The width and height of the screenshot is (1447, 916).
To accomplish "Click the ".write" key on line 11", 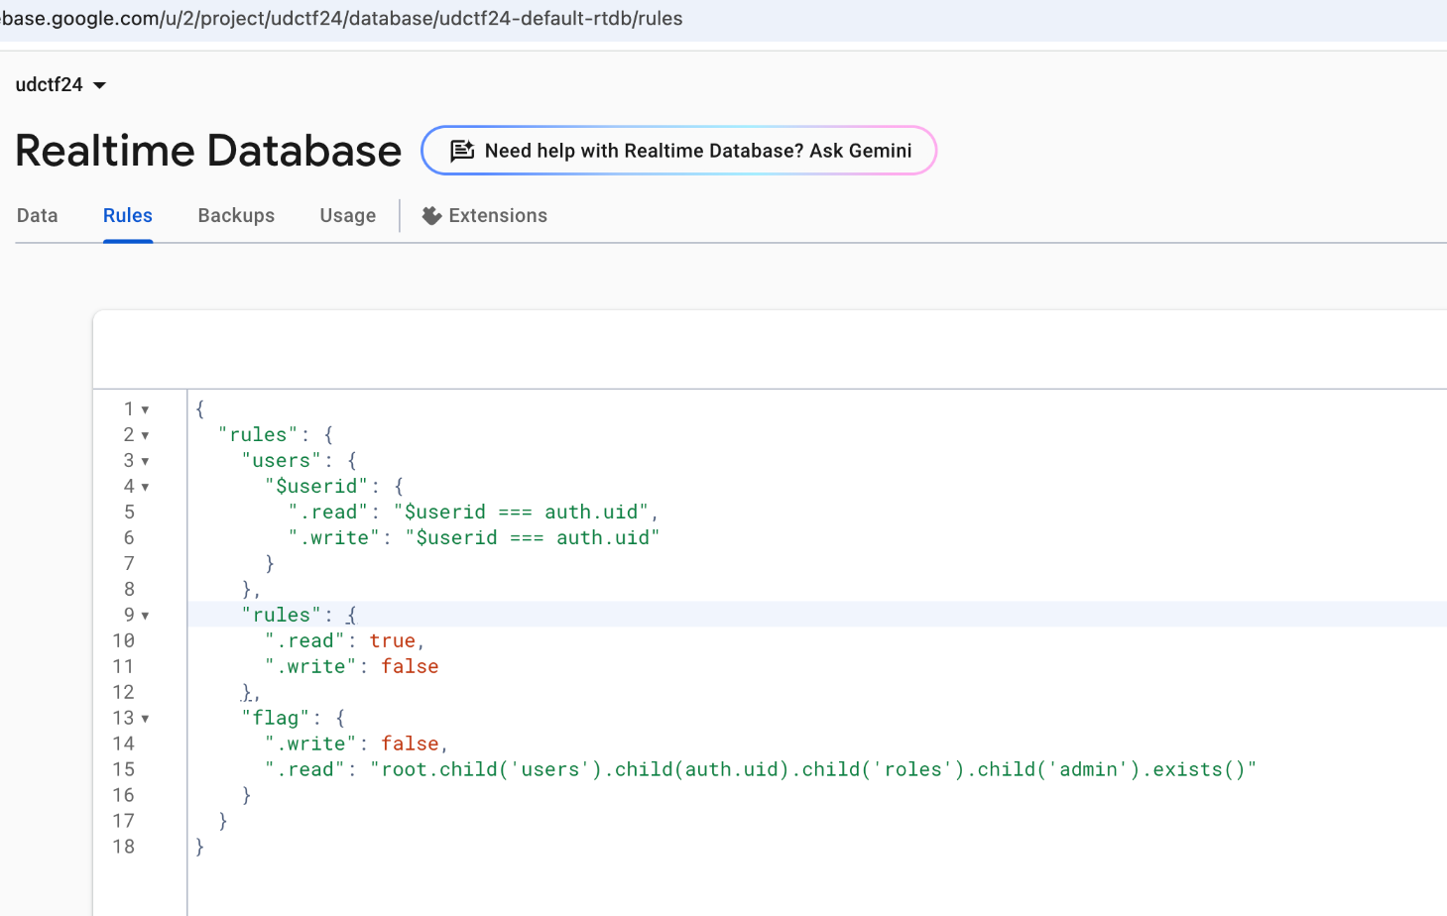I will 310,666.
